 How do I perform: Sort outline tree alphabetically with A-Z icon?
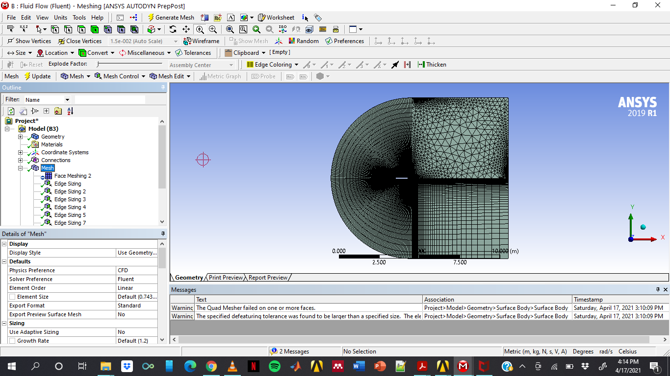click(70, 111)
